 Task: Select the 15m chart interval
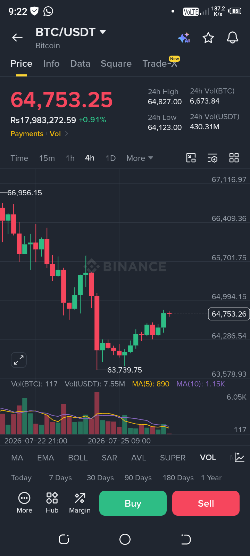47,158
